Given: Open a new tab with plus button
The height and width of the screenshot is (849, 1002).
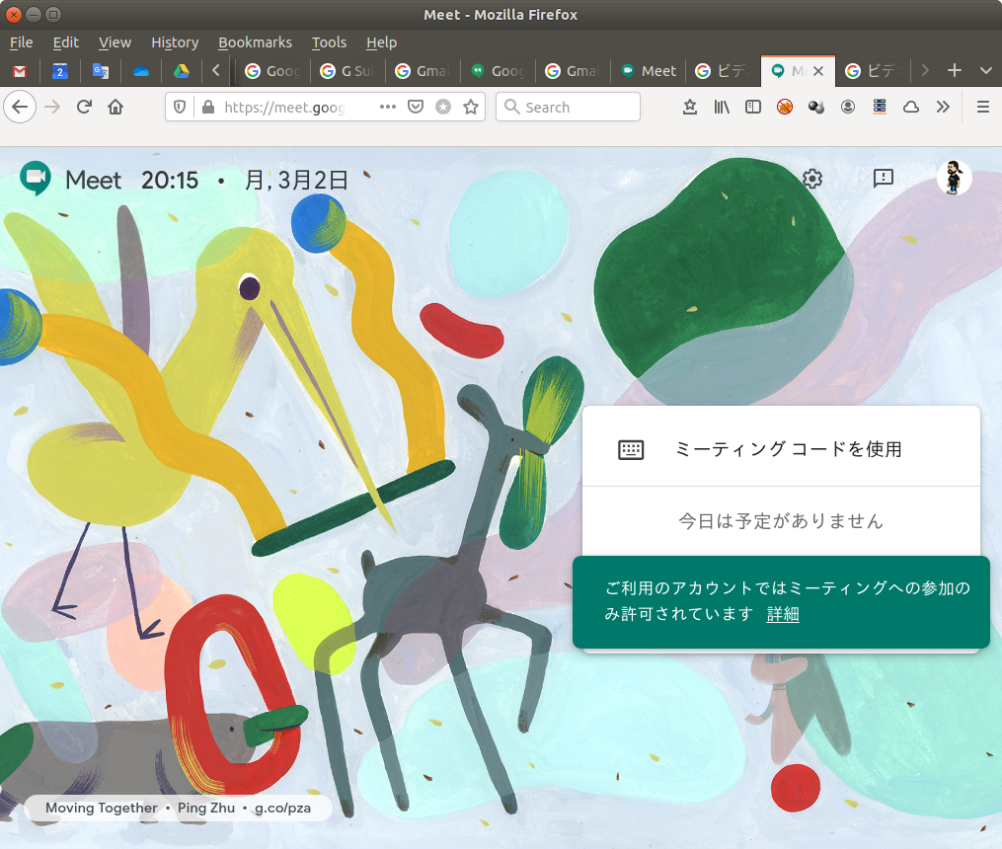Looking at the screenshot, I should (x=954, y=71).
